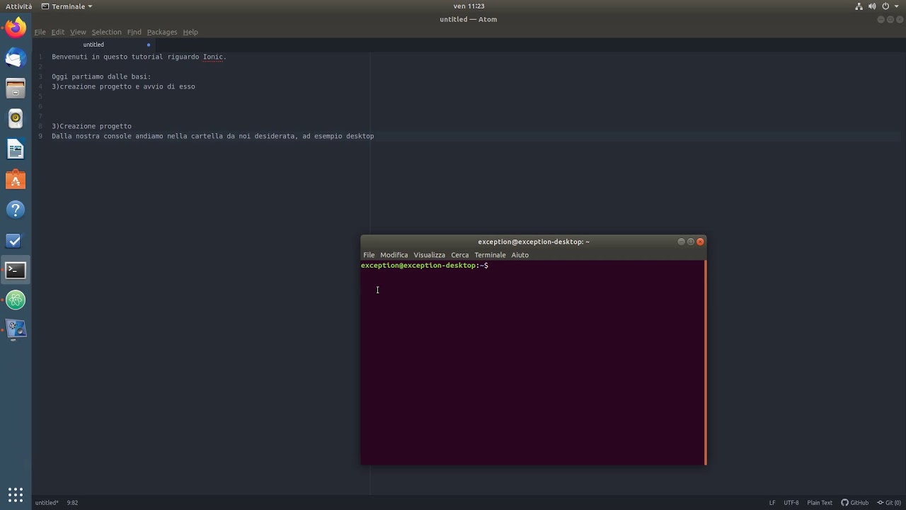
Task: Click line 'Oggi partiamo dalle basi:'
Action: pos(101,76)
